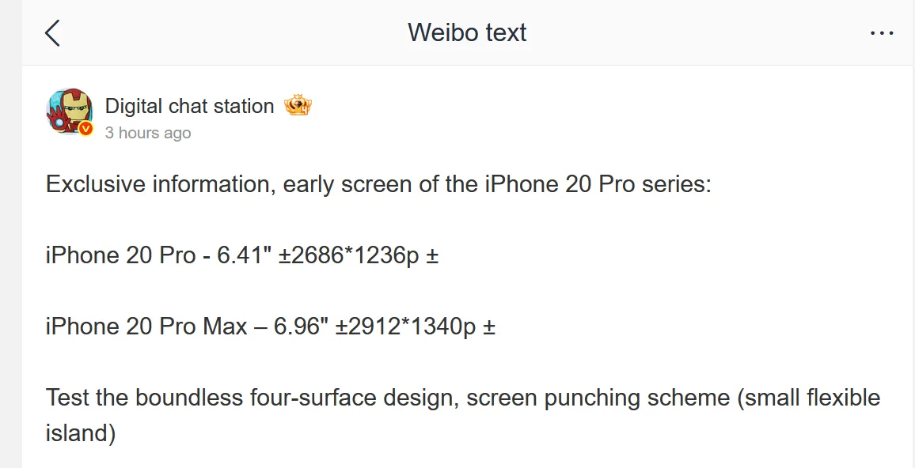Click "Test the boundless four-surface design" phrase
This screenshot has width=915, height=468.
(x=252, y=398)
